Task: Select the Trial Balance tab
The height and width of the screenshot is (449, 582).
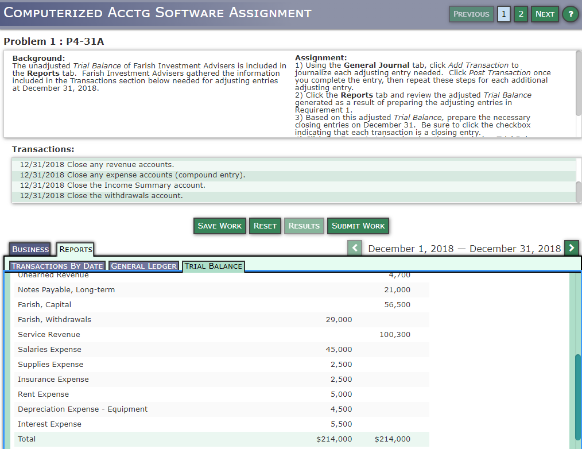Action: pyautogui.click(x=214, y=266)
